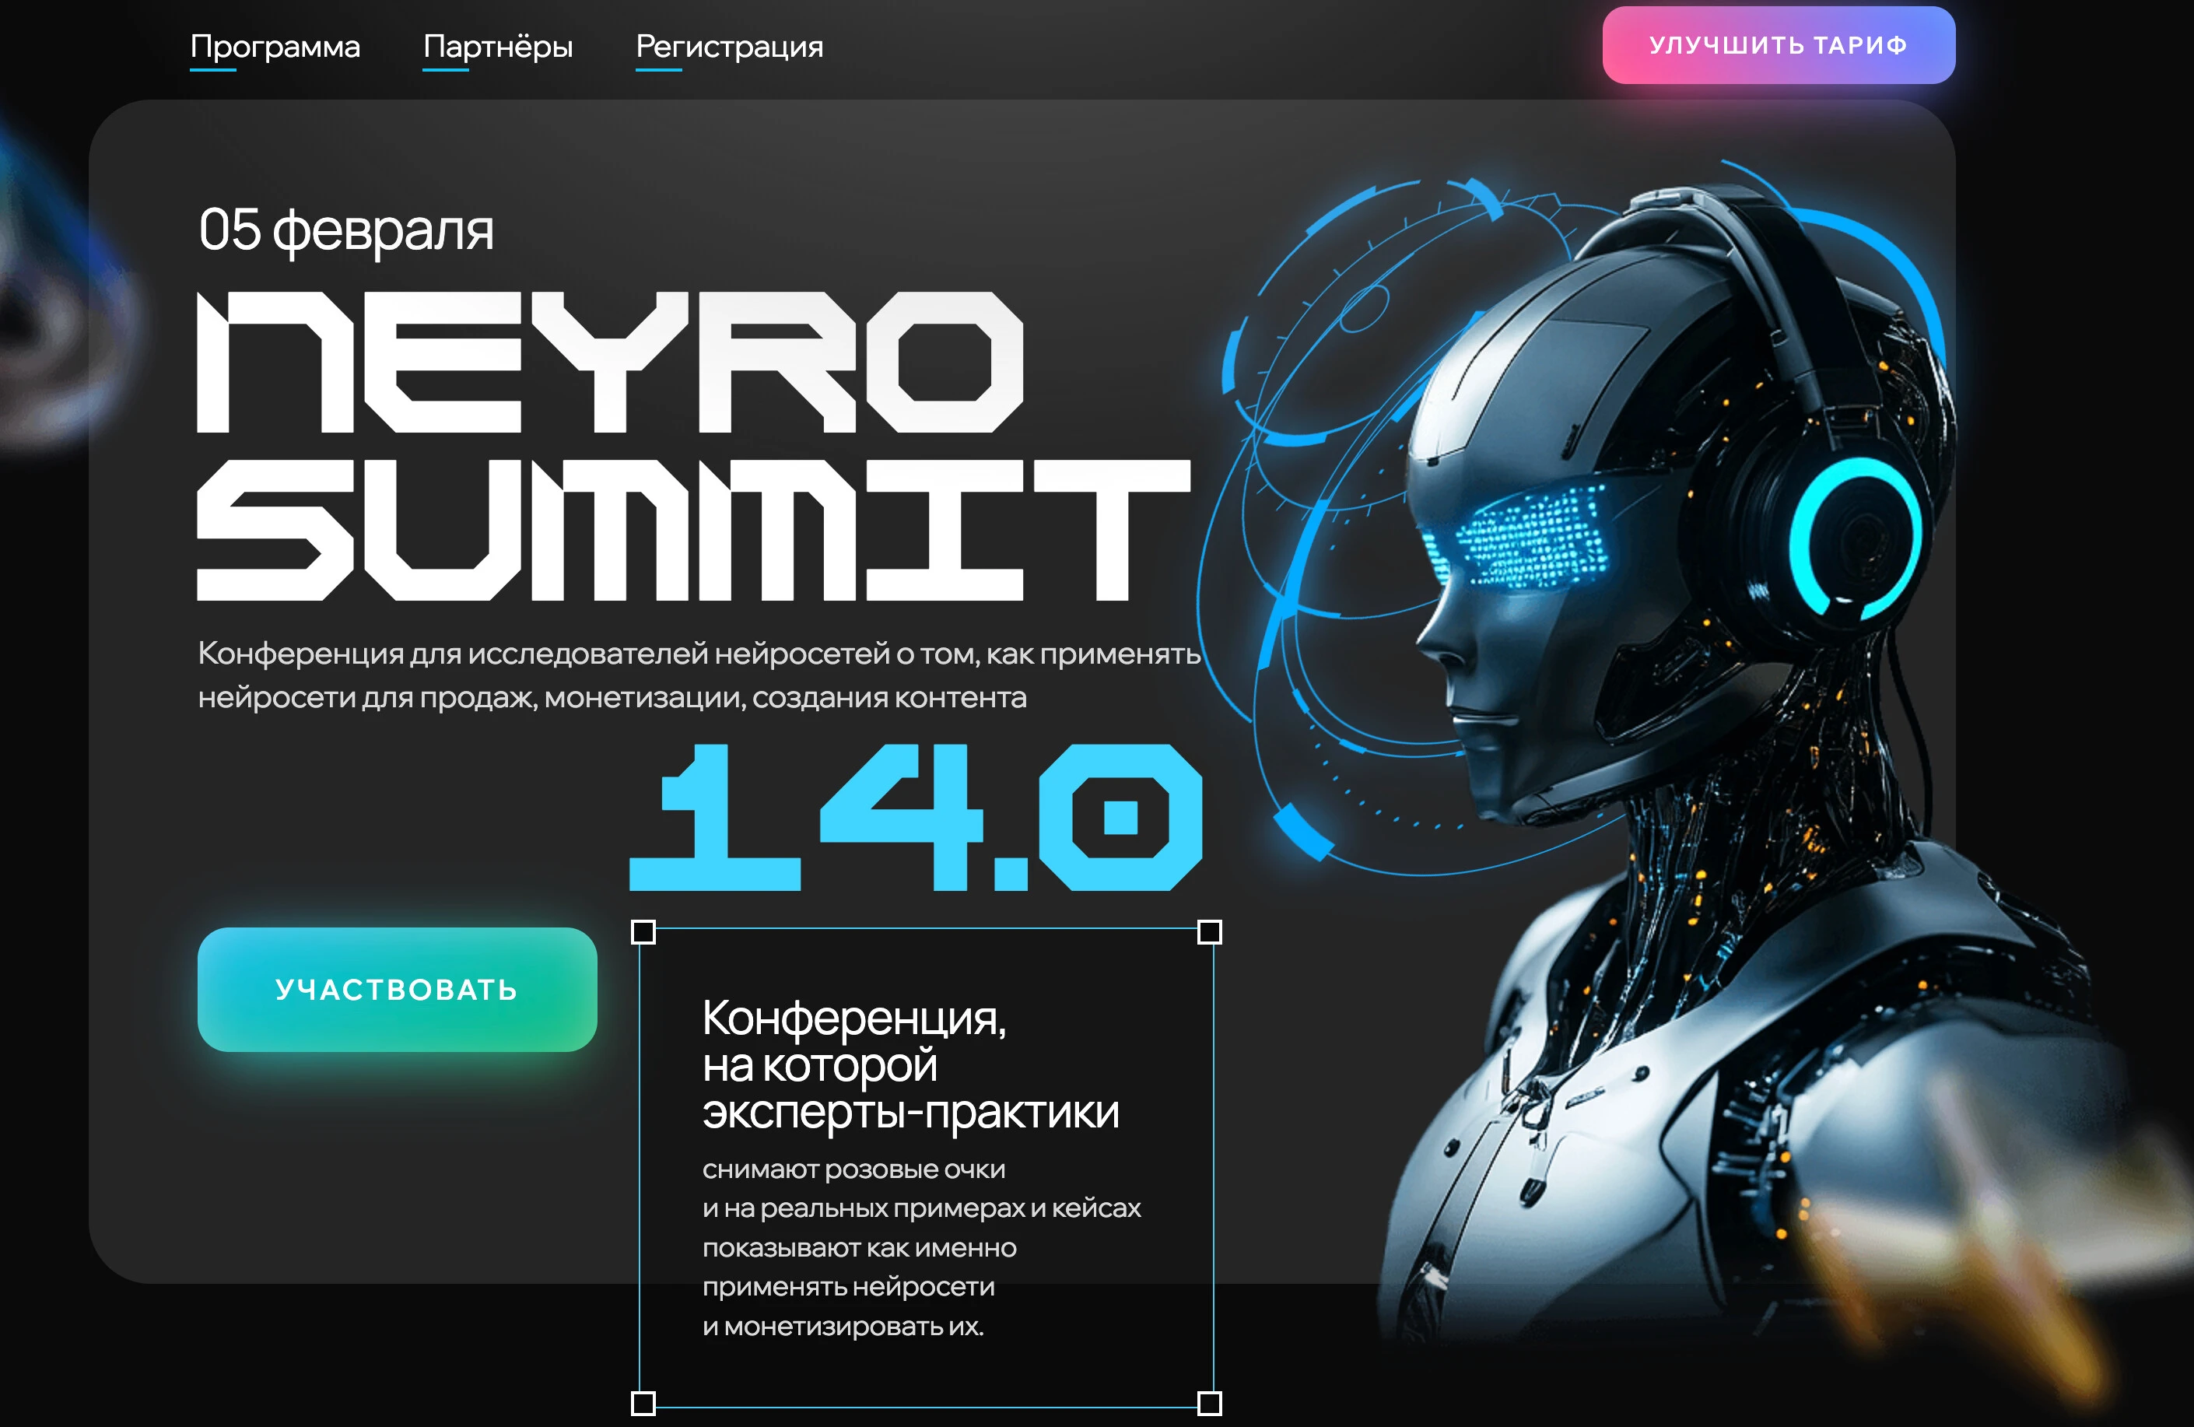Click the top-left selection handle of the text frame
Viewport: 2194px width, 1427px height.
point(642,933)
